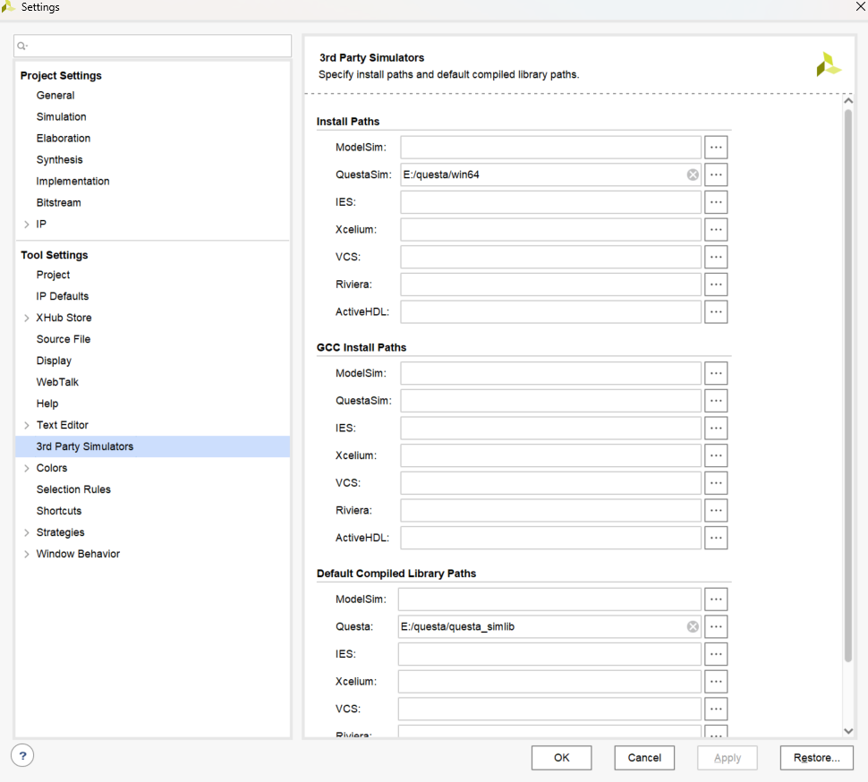Click browse button for ModelSim install path

click(716, 148)
